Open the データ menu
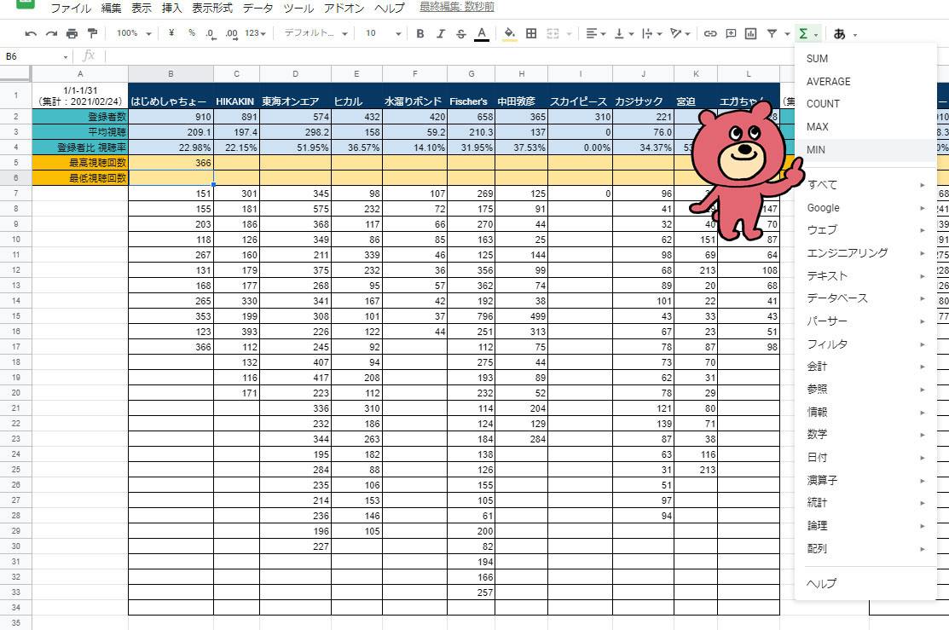The height and width of the screenshot is (630, 949). coord(258,8)
